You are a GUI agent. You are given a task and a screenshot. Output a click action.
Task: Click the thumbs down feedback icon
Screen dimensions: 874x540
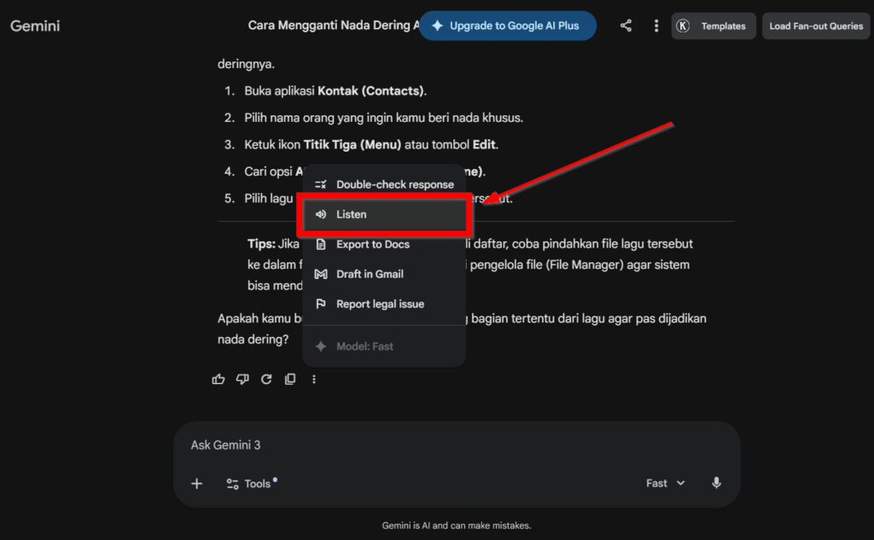tap(242, 379)
